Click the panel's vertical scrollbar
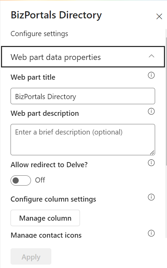The height and width of the screenshot is (268, 167). click(x=166, y=101)
